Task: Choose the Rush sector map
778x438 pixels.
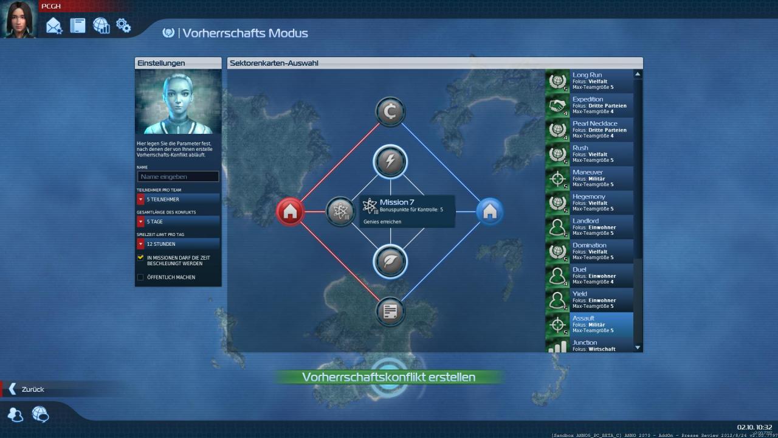Action: [x=590, y=154]
